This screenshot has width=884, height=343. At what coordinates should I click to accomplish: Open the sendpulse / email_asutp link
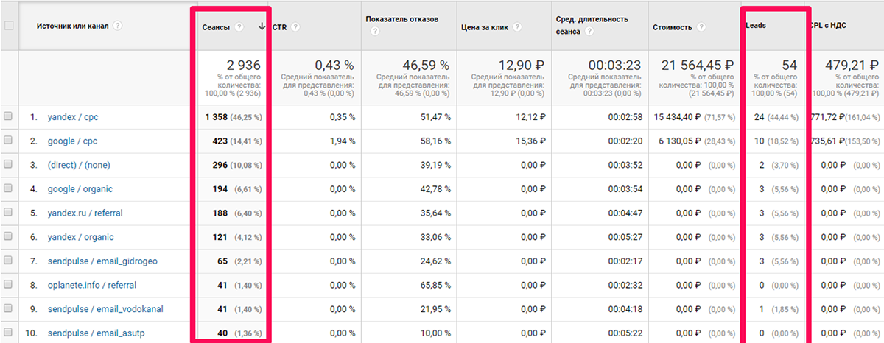(95, 333)
